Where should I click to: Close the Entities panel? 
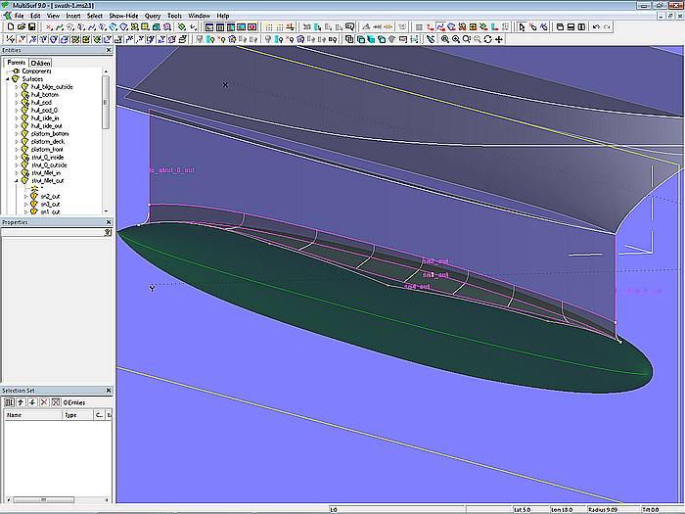click(x=108, y=50)
